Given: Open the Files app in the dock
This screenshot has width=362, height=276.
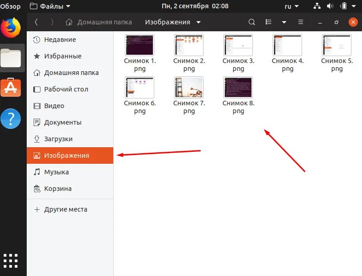Looking at the screenshot, I should (11, 58).
